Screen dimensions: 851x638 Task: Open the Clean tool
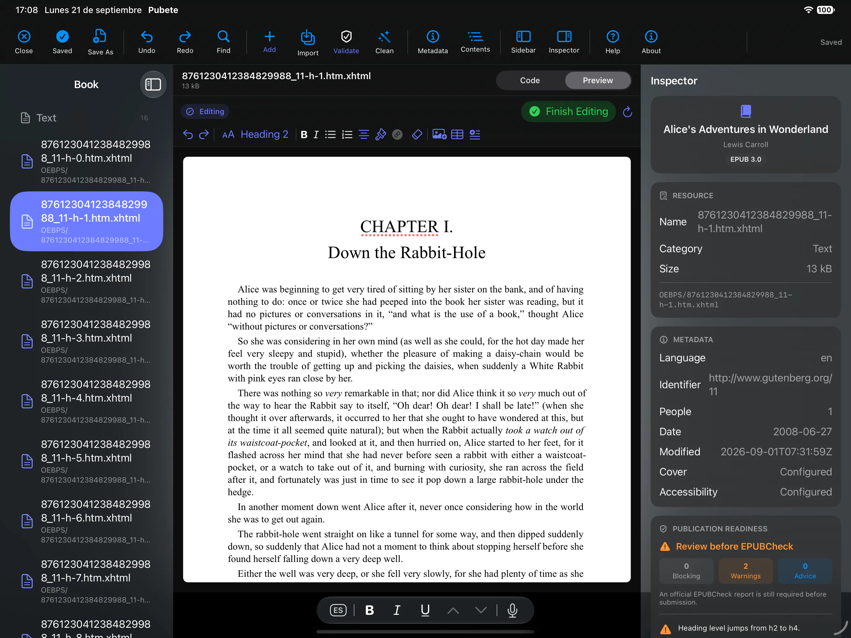[384, 42]
